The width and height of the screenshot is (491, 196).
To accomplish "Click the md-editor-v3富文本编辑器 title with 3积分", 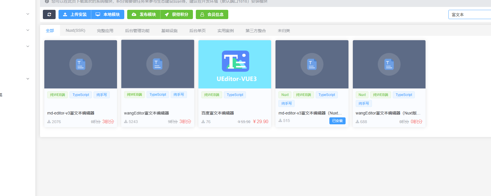I will coord(71,113).
